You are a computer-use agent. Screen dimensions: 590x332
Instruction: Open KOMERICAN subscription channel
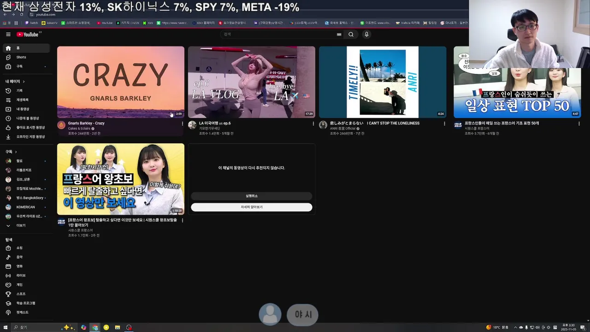(x=27, y=207)
